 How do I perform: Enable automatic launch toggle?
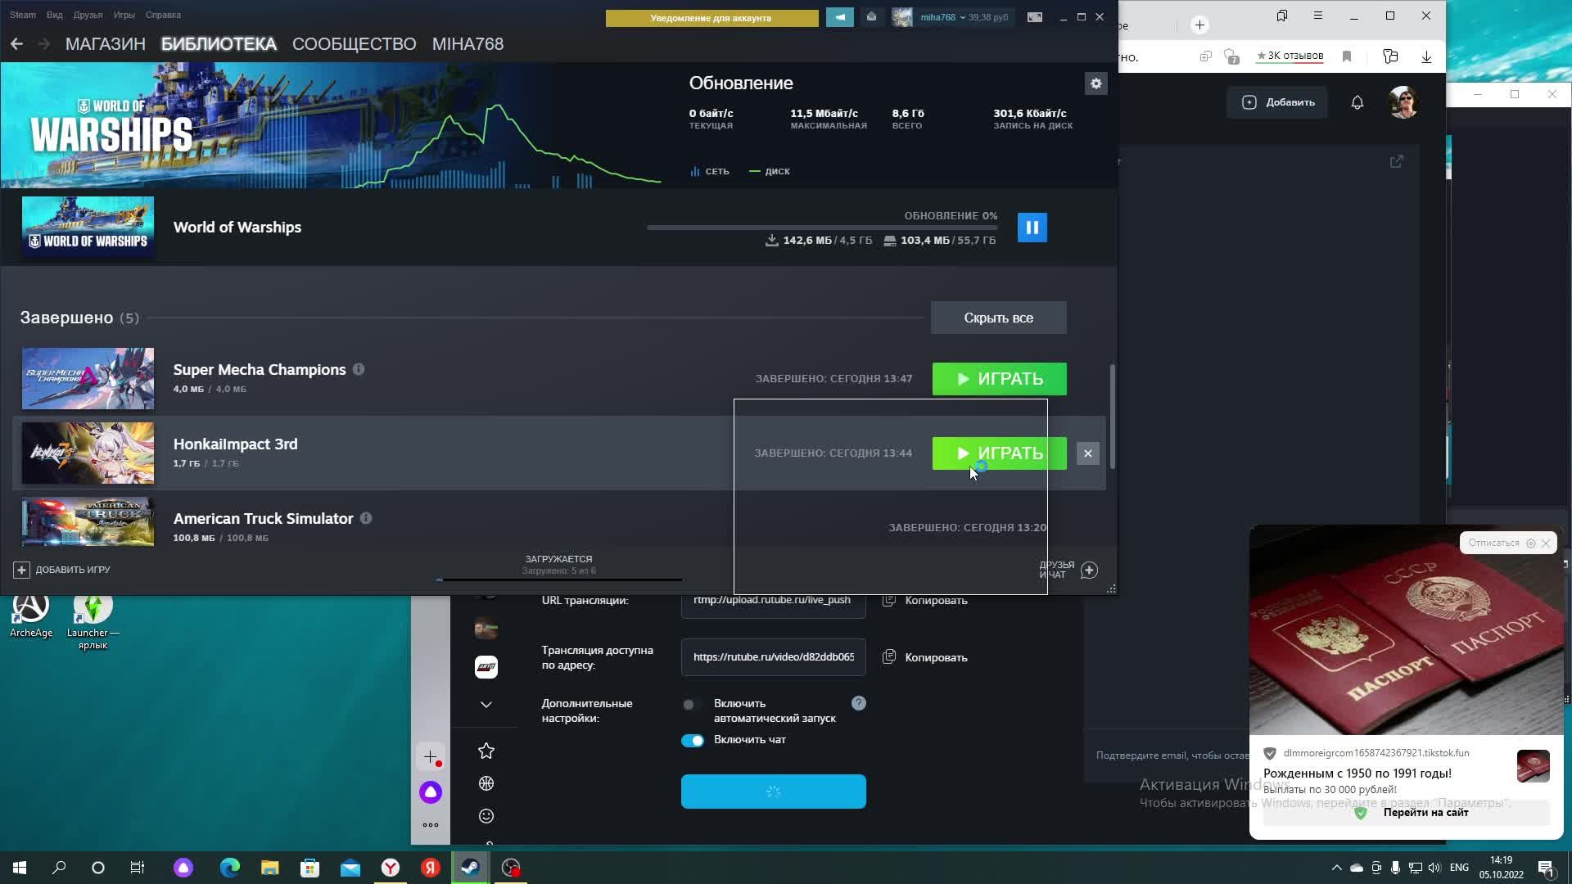point(691,705)
